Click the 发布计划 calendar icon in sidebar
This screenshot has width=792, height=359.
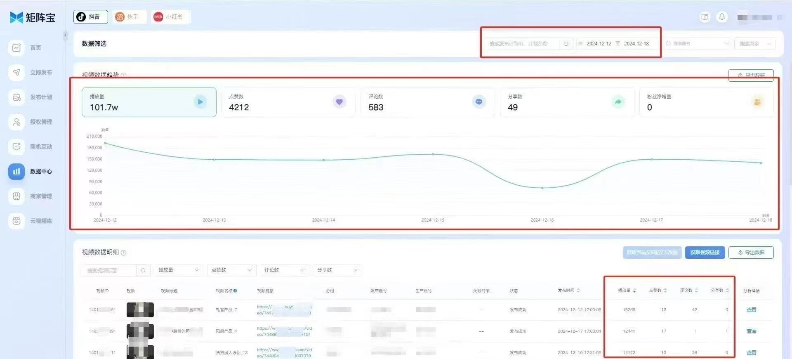click(16, 97)
